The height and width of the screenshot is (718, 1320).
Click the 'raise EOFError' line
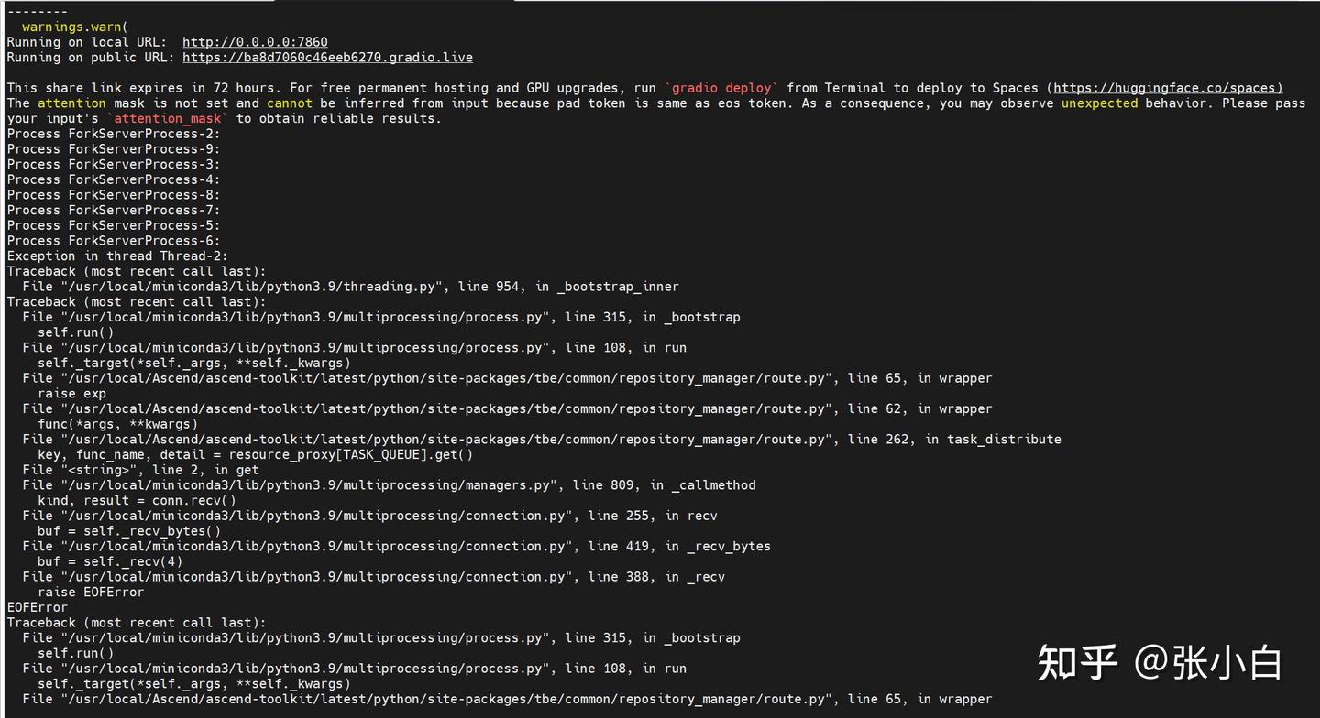coord(91,592)
